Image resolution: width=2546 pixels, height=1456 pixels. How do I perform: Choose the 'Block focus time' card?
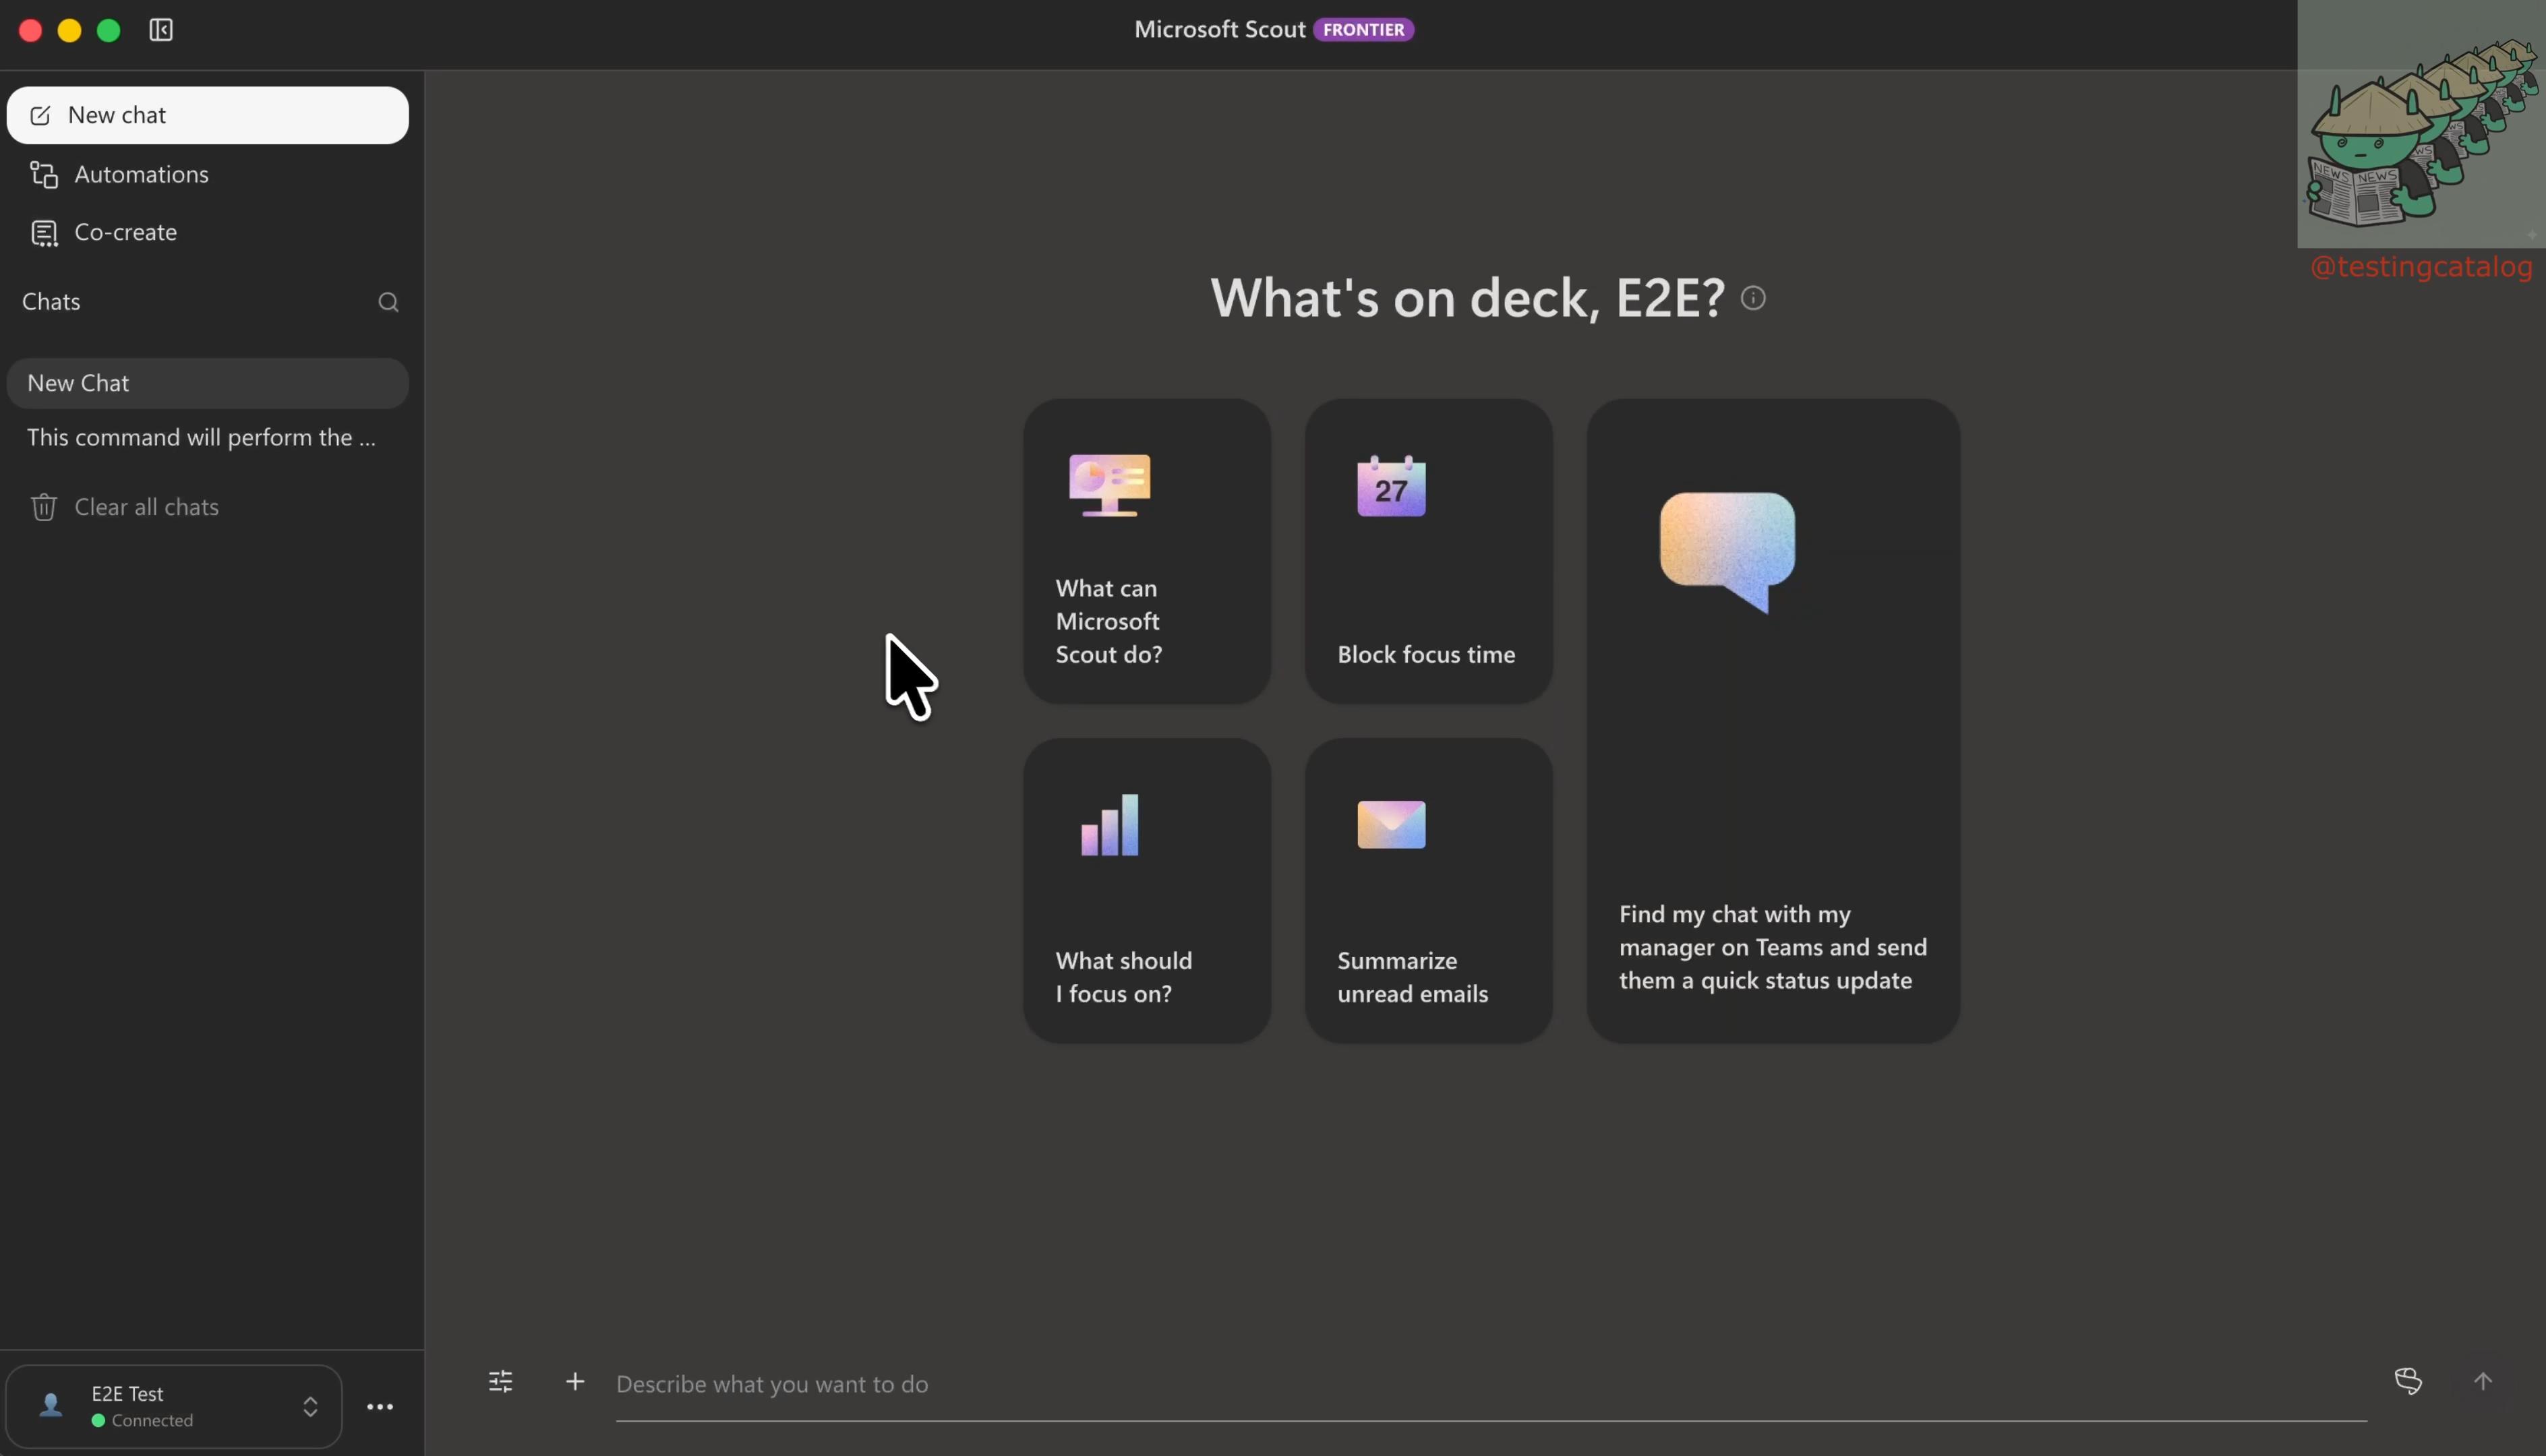point(1429,551)
